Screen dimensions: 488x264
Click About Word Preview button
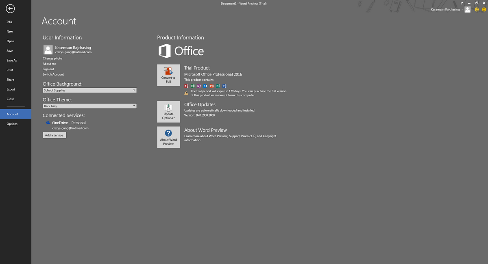click(x=168, y=137)
